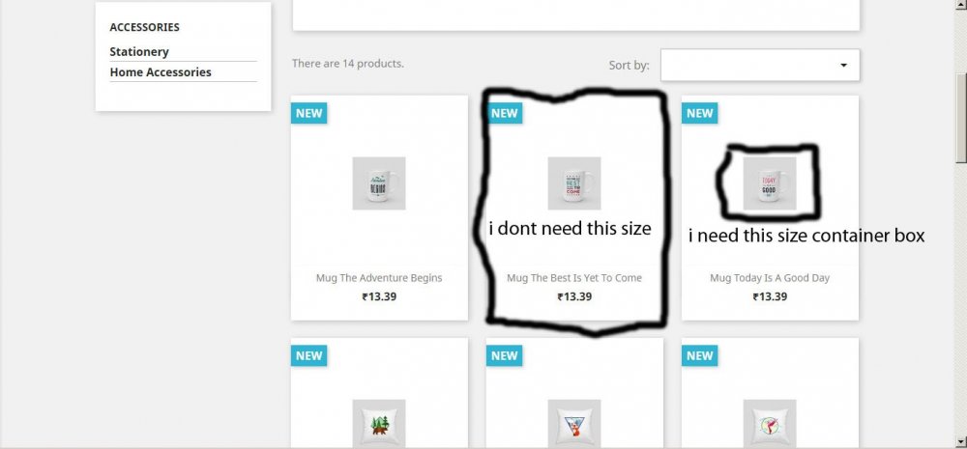Click NEW badge on hummingbird cushion product

pos(699,355)
